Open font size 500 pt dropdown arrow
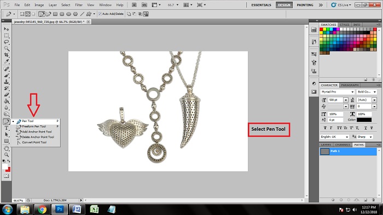383x215 pixels. click(346, 100)
